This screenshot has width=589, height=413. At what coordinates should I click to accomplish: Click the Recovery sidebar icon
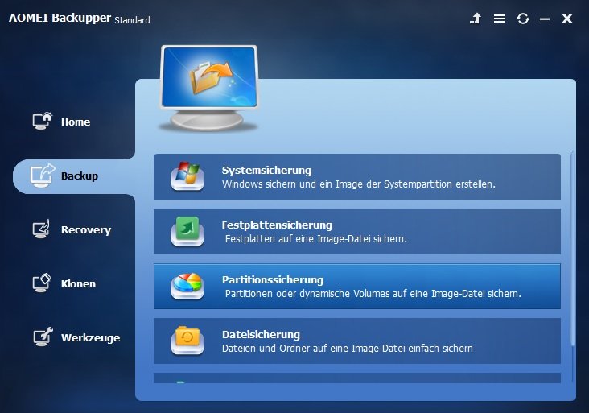[41, 229]
